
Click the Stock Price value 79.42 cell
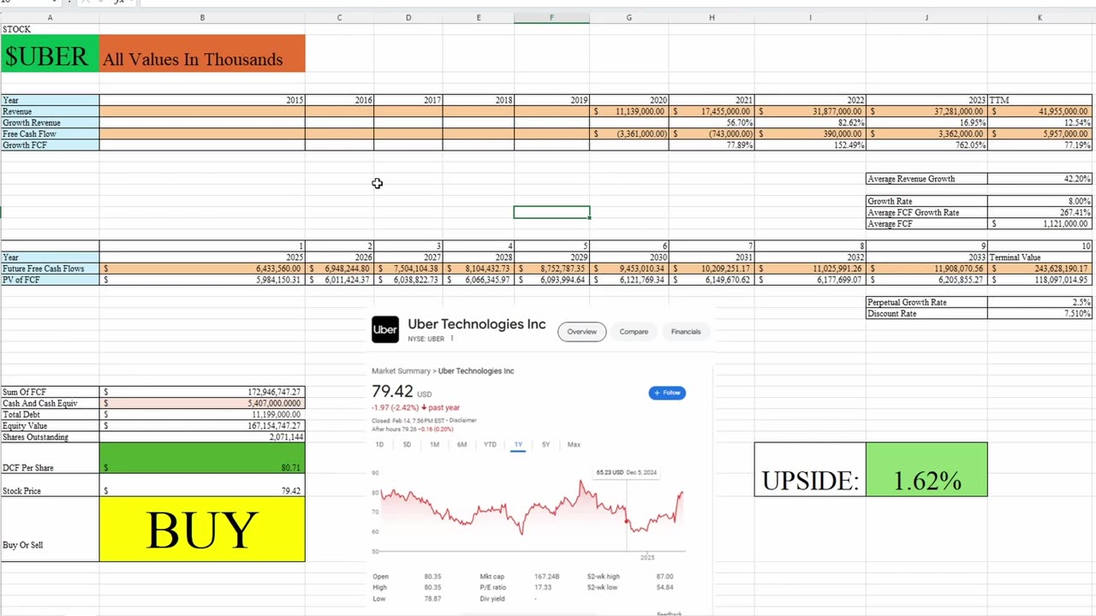point(202,485)
